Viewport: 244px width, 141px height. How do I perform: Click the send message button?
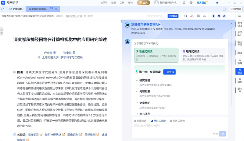(x=223, y=134)
